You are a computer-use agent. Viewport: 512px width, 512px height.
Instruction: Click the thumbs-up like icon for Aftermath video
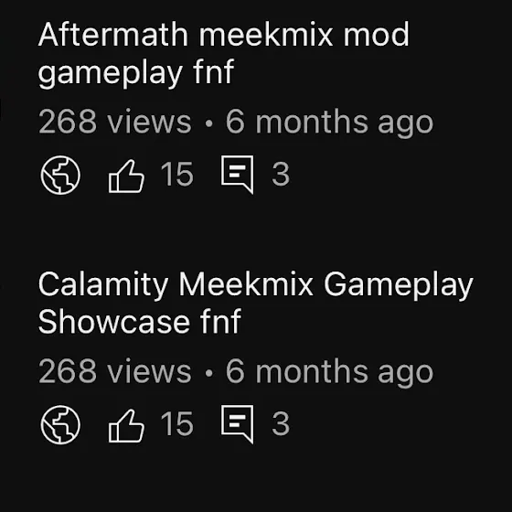click(x=126, y=176)
